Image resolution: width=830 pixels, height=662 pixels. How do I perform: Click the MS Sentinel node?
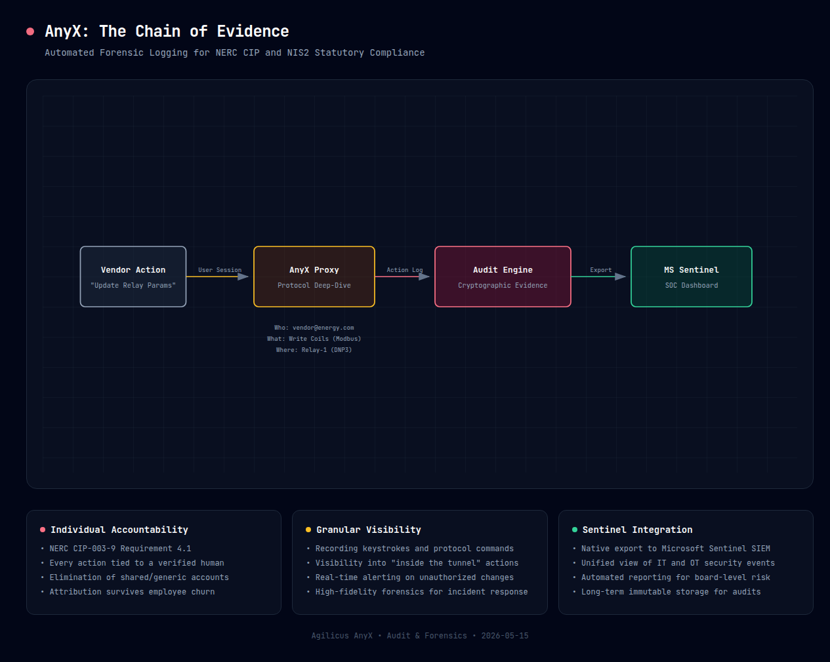pyautogui.click(x=692, y=277)
